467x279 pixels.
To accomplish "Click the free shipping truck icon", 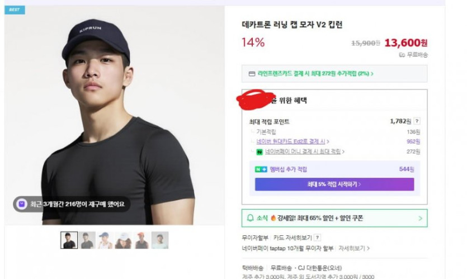I will pyautogui.click(x=402, y=55).
